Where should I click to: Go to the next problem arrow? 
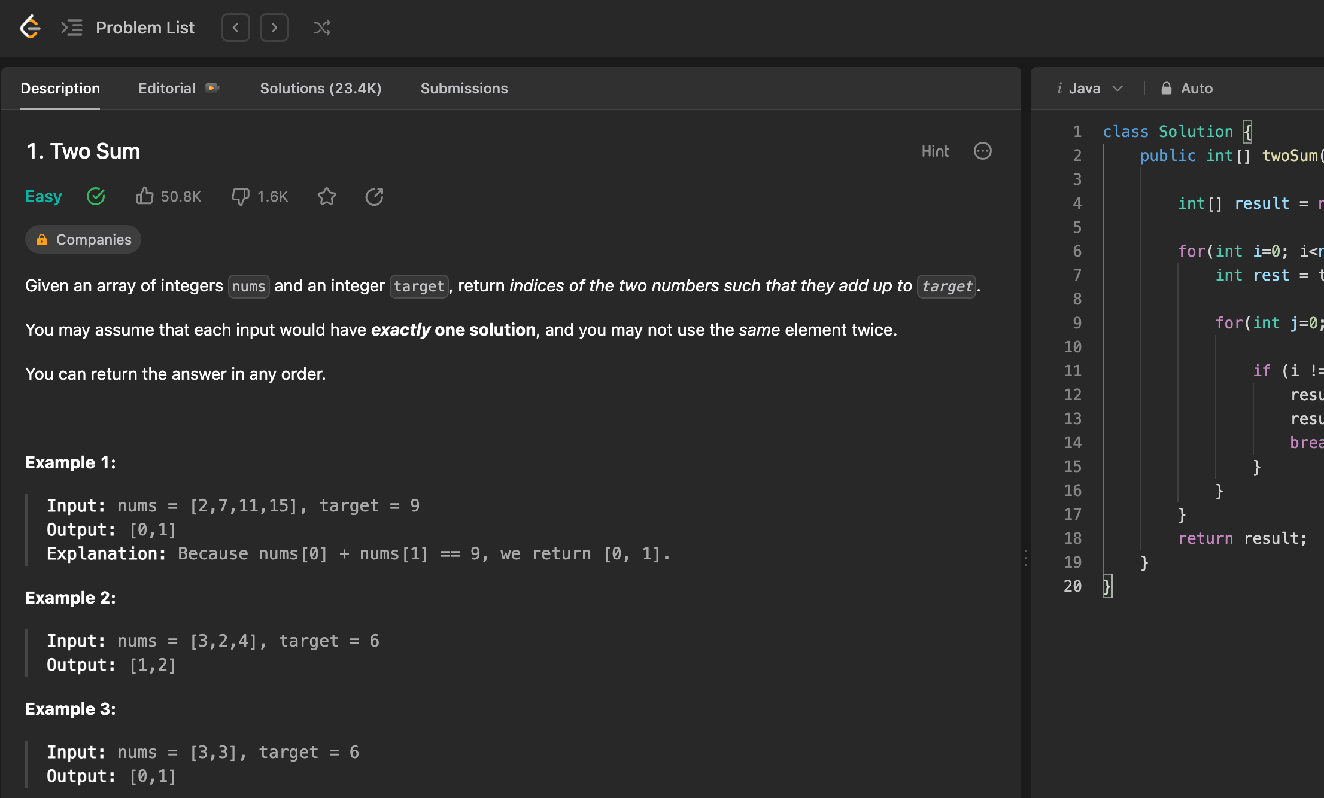pyautogui.click(x=274, y=28)
